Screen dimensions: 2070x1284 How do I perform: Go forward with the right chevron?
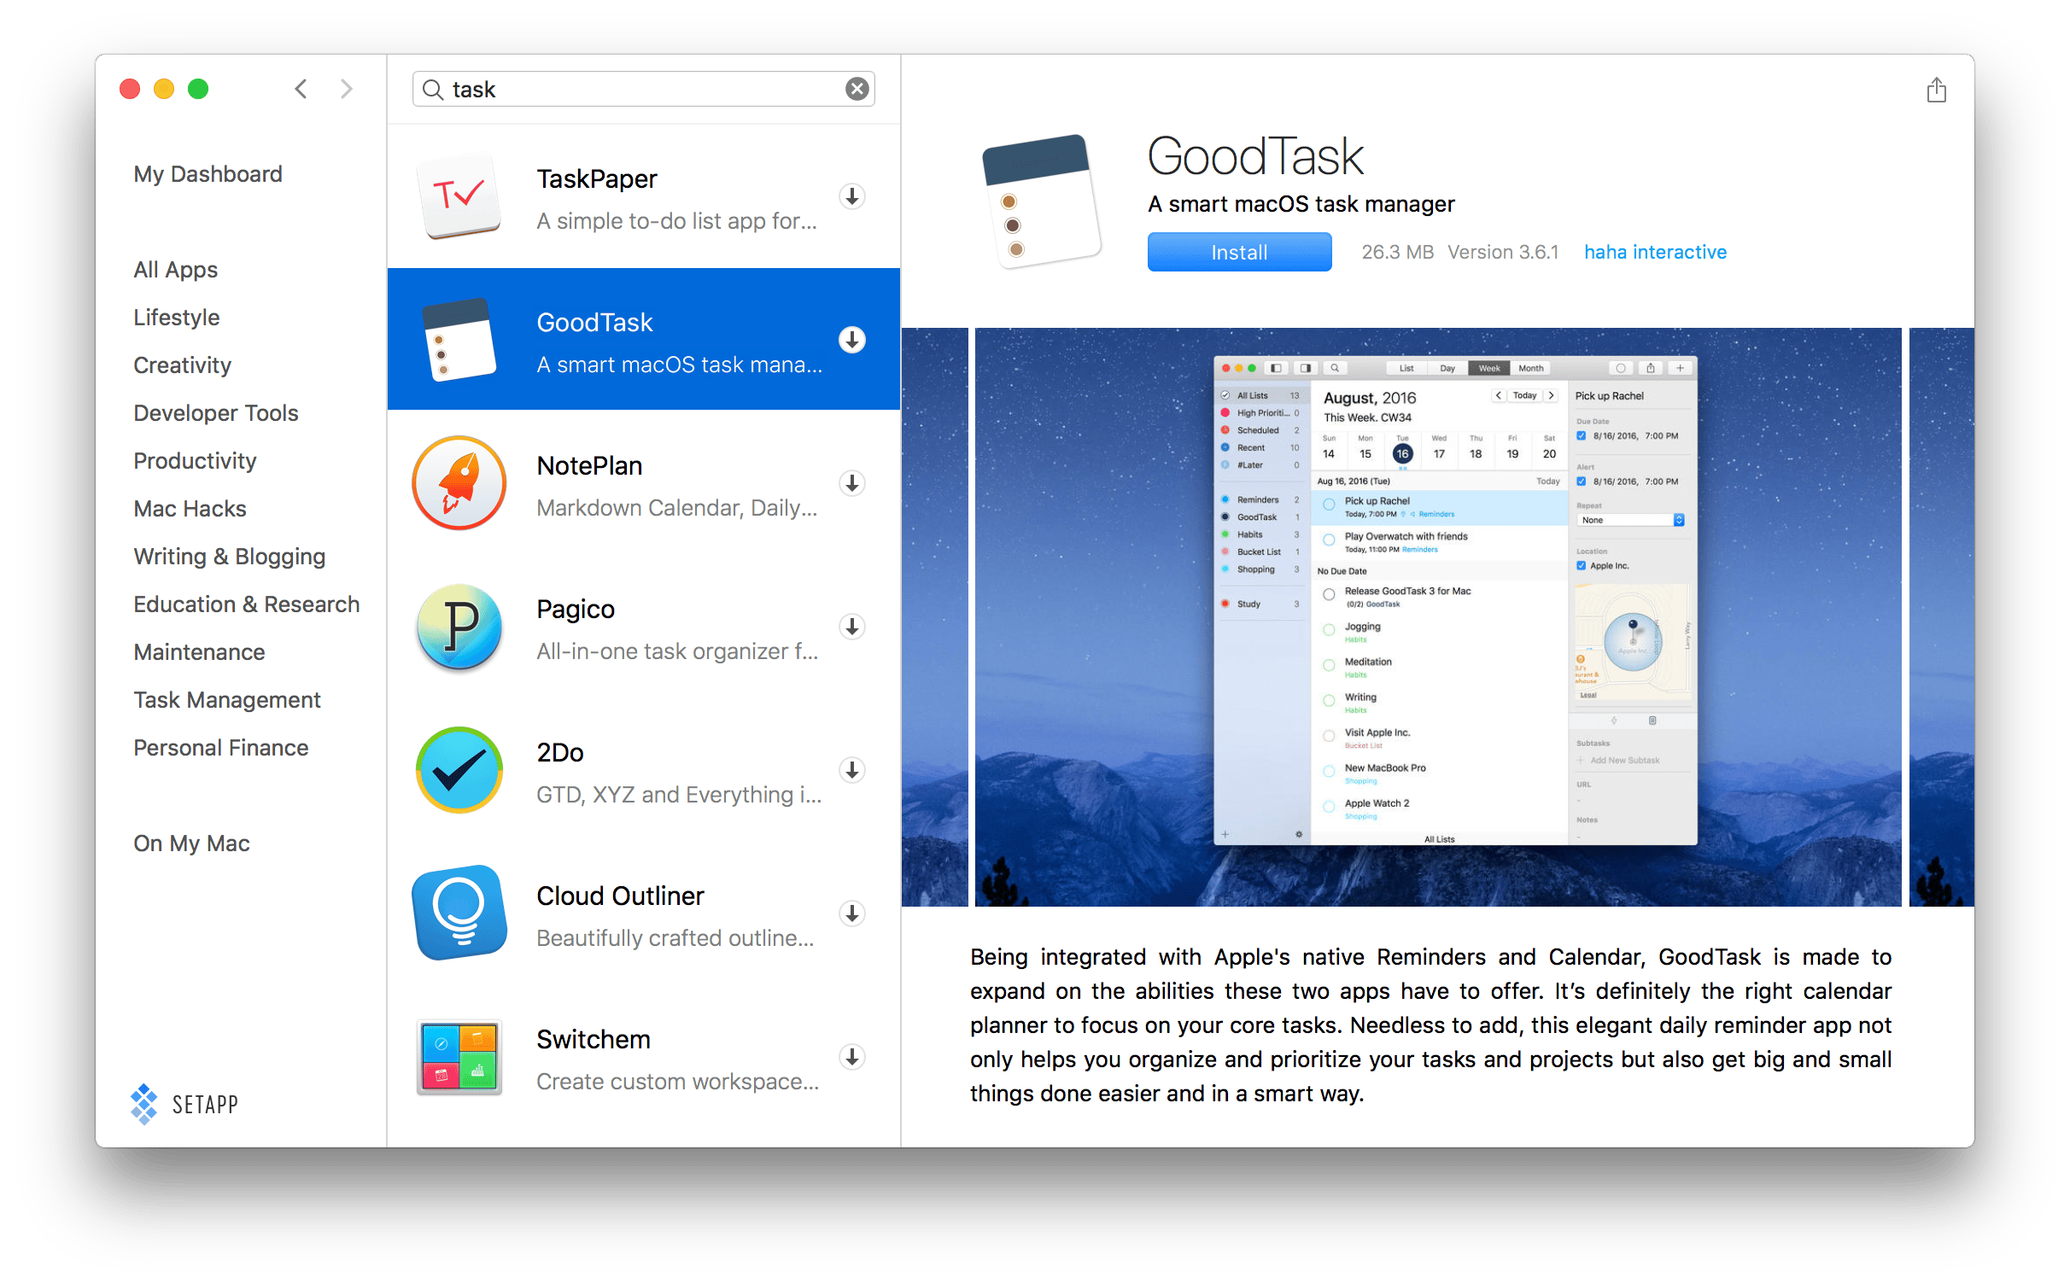[x=346, y=89]
